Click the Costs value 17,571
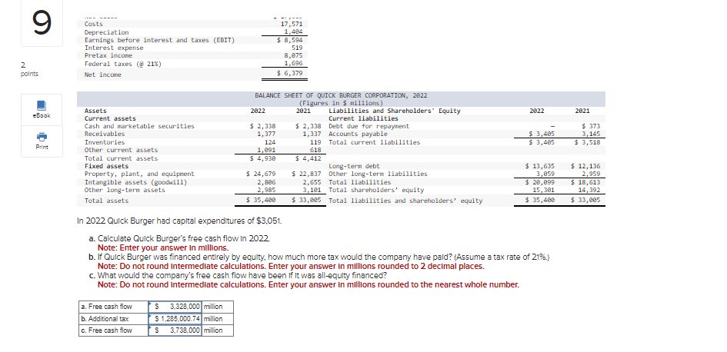This screenshot has width=727, height=352. 292,24
